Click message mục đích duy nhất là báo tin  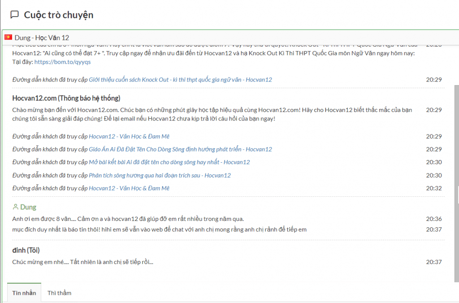[159, 229]
